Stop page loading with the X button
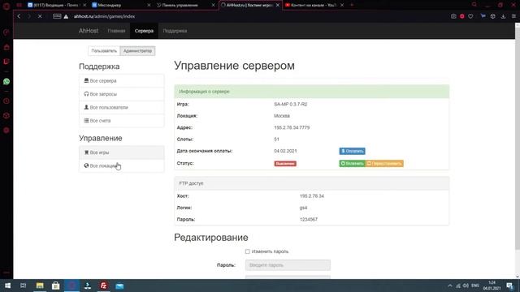This screenshot has width=520, height=292. tap(40, 16)
